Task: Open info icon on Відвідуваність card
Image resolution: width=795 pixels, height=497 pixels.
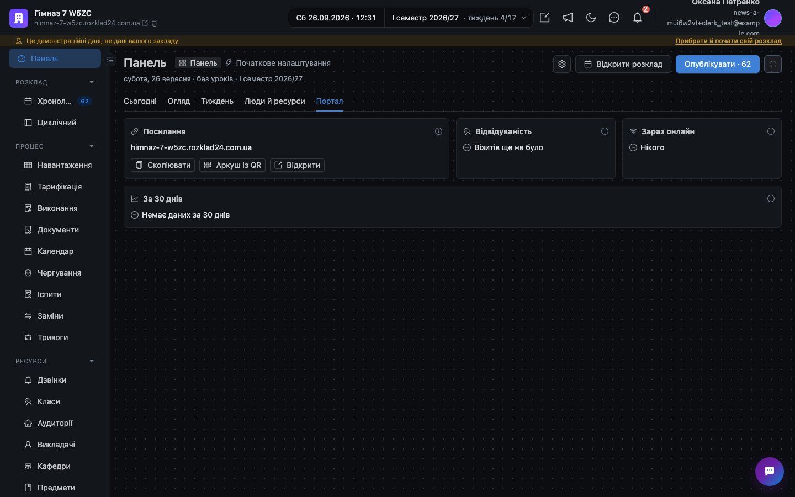Action: point(605,131)
